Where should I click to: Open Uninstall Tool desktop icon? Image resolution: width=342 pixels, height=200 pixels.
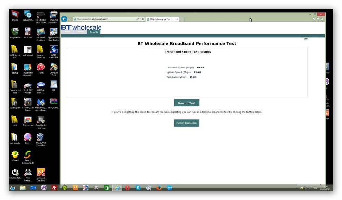click(54, 69)
